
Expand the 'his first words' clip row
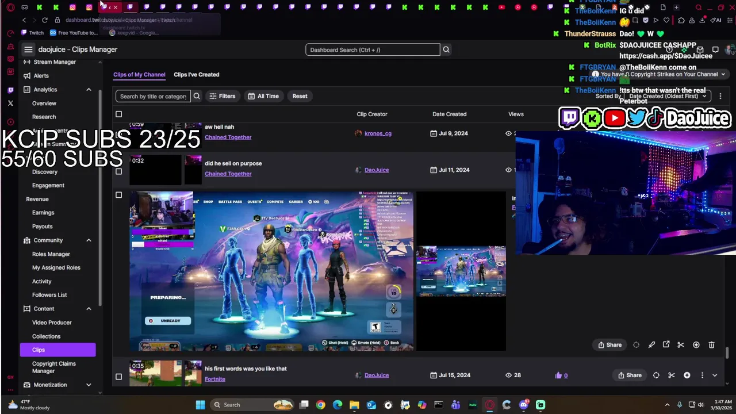point(715,375)
